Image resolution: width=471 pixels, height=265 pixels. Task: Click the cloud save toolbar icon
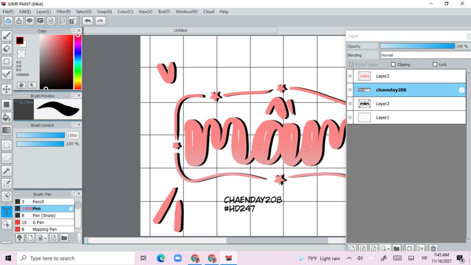click(8, 21)
